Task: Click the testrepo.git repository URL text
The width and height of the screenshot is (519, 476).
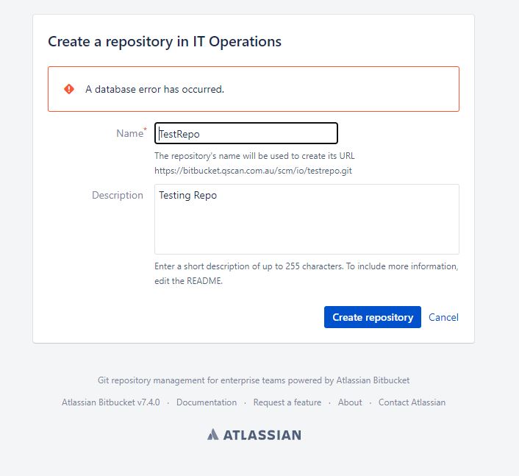Action: [x=253, y=171]
